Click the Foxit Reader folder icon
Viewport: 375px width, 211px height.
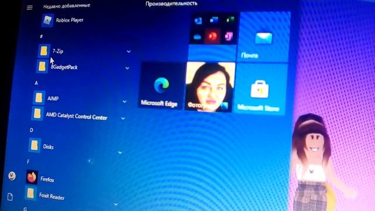point(30,193)
